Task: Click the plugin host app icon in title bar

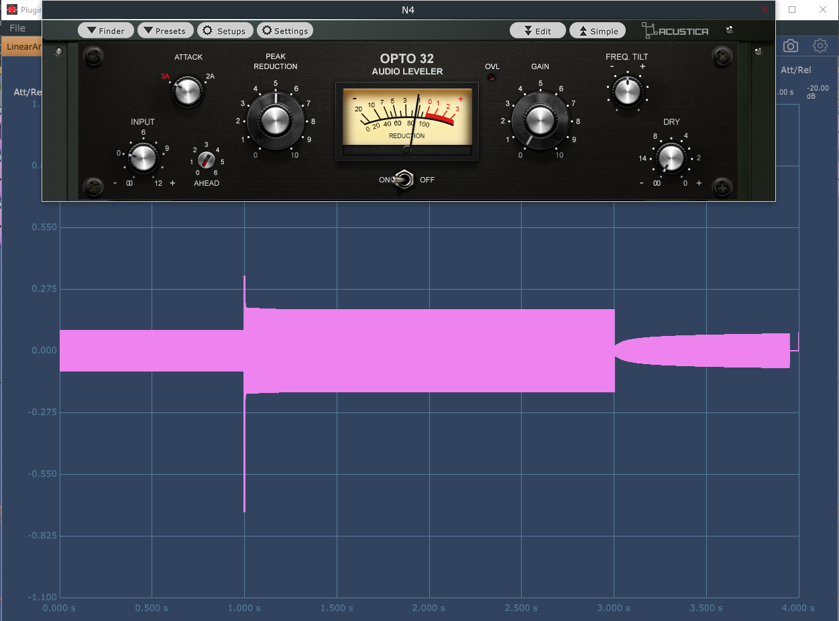Action: click(x=11, y=9)
